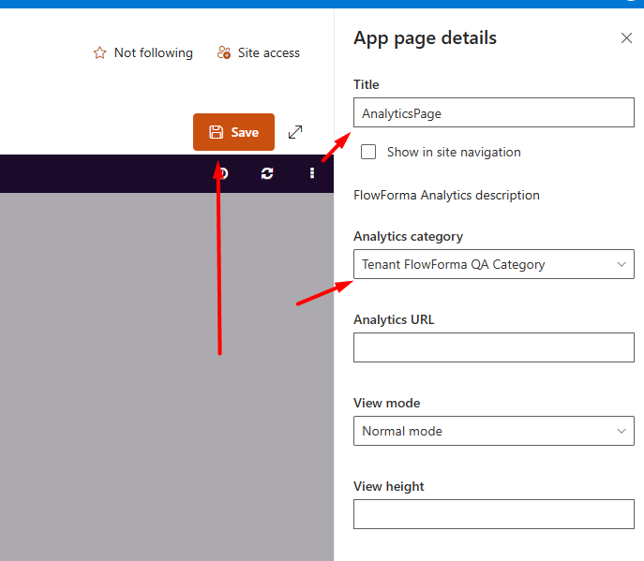The width and height of the screenshot is (644, 561).
Task: Click into the Analytics URL field
Action: click(494, 347)
